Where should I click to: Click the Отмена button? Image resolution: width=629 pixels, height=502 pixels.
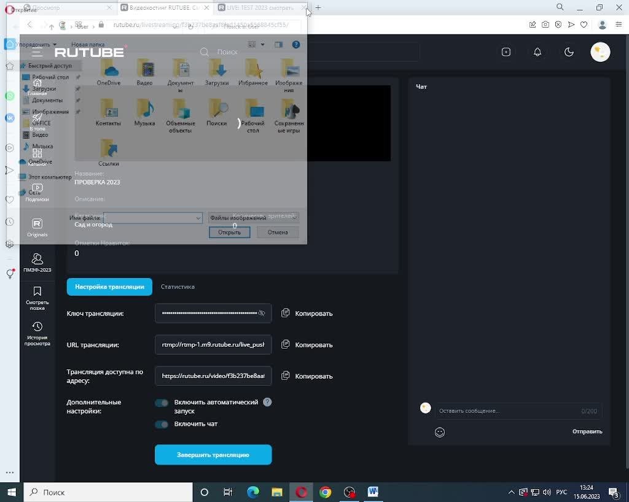tap(278, 233)
